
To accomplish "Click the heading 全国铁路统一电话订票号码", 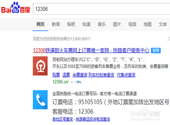I will 75,94.
